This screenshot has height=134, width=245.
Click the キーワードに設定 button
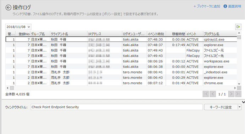221,107
